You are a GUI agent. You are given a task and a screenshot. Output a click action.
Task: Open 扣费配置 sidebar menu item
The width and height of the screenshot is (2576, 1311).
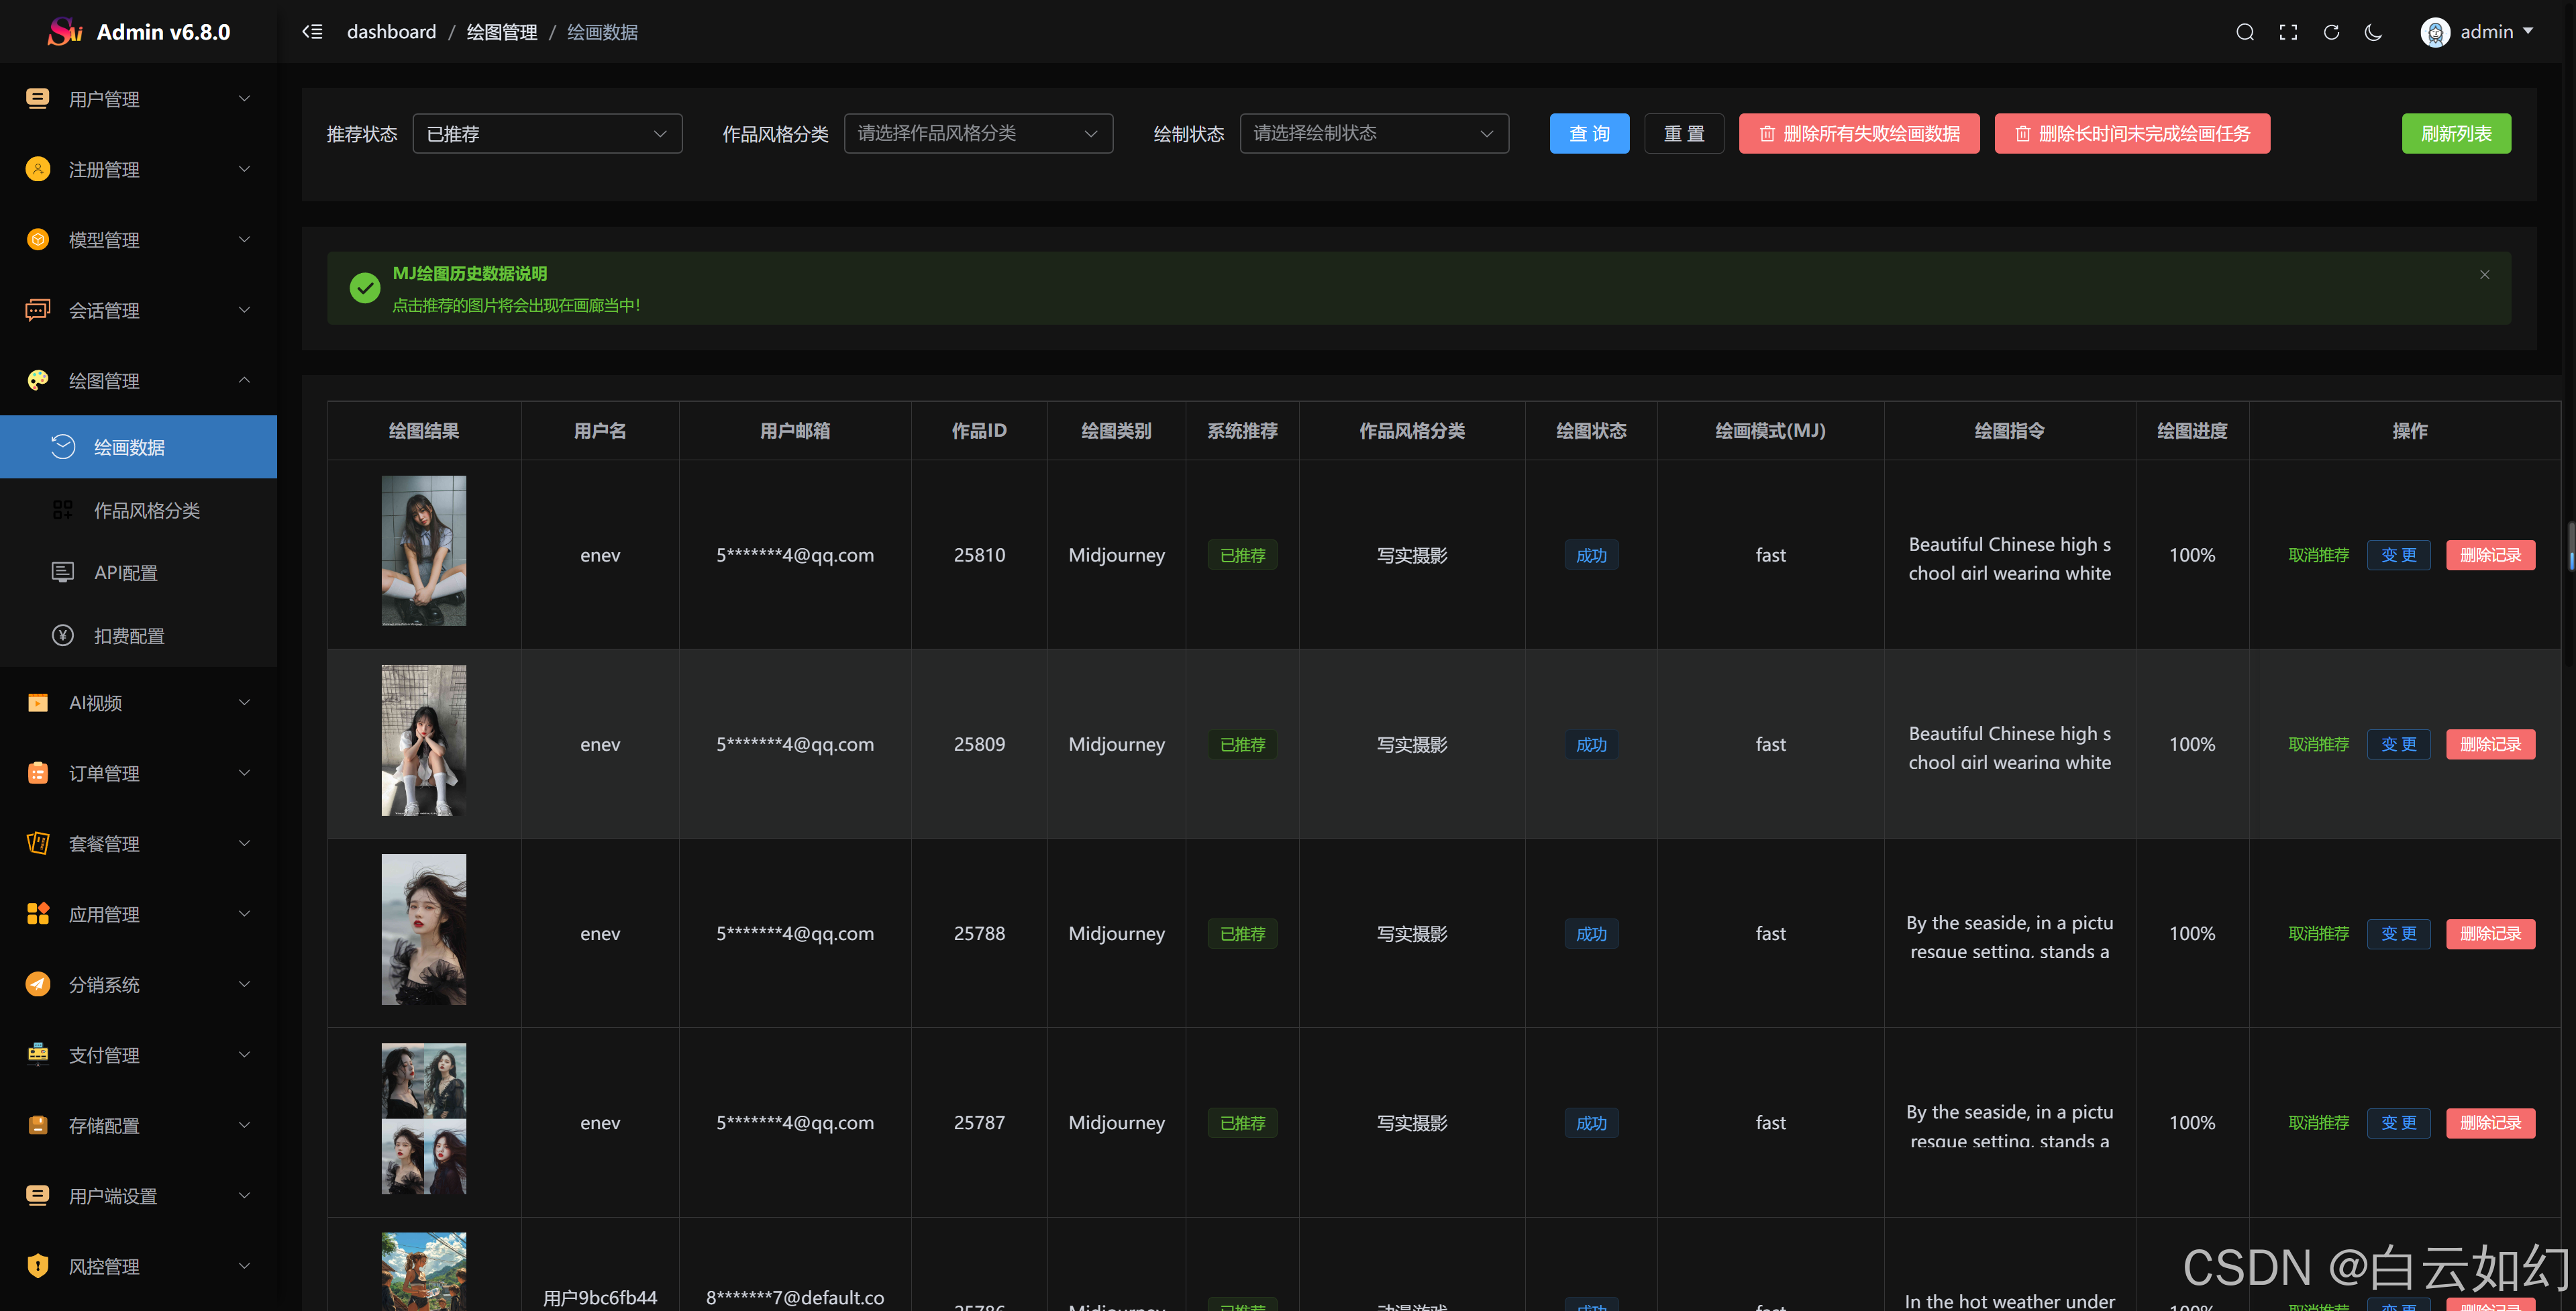tap(128, 636)
